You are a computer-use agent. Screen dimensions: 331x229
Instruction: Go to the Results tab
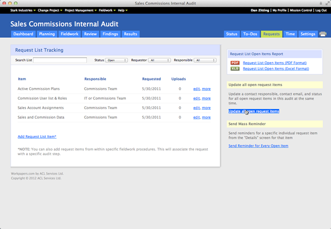[131, 34]
